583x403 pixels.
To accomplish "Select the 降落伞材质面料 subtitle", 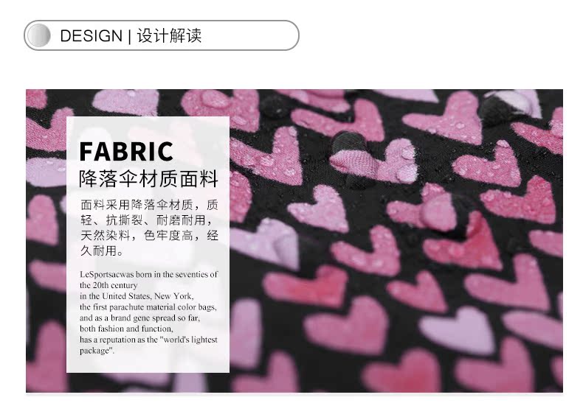I will click(x=148, y=179).
